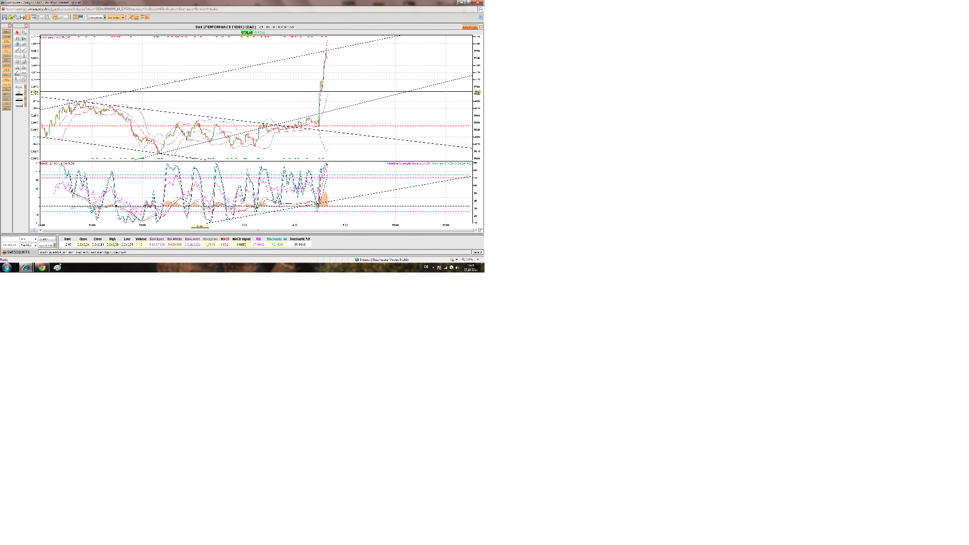Open Google Chrome from the taskbar
The width and height of the screenshot is (969, 545).
[x=42, y=267]
